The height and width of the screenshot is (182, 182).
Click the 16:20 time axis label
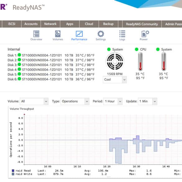click(107, 166)
